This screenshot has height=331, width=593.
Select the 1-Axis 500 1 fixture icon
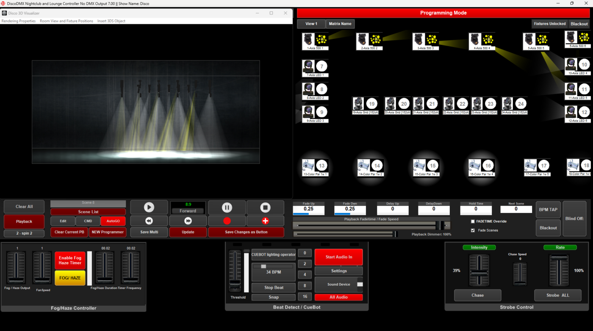[315, 41]
